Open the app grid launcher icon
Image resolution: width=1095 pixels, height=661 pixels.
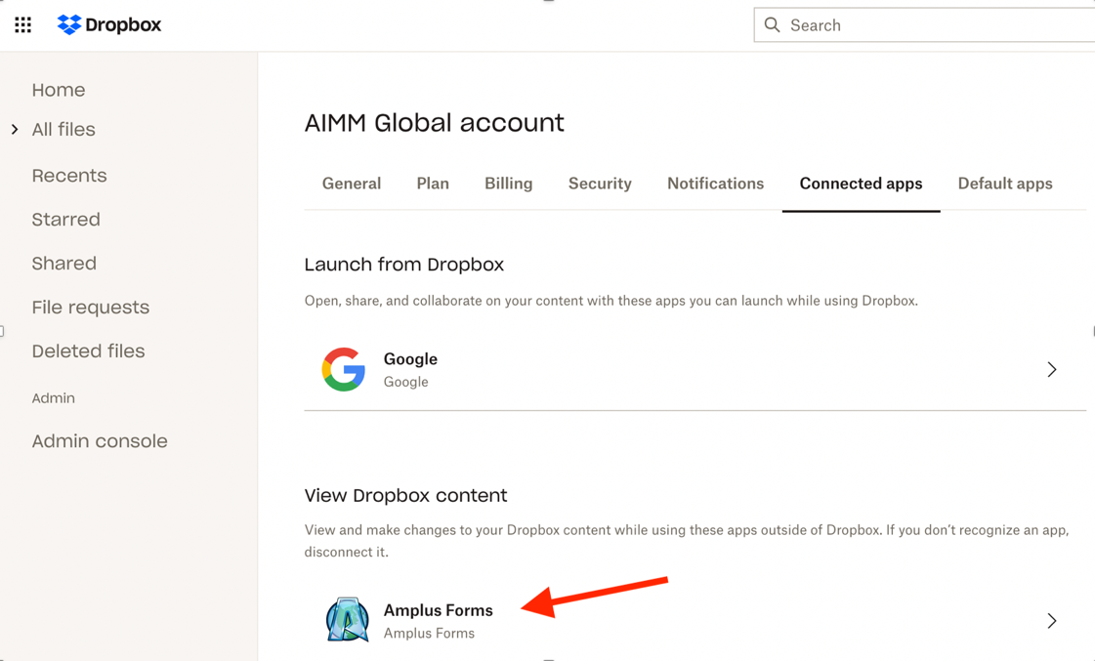coord(23,25)
